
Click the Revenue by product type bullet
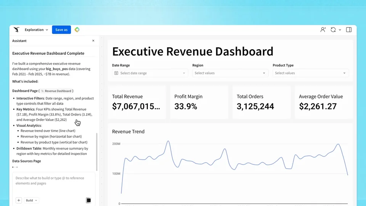tap(54, 142)
